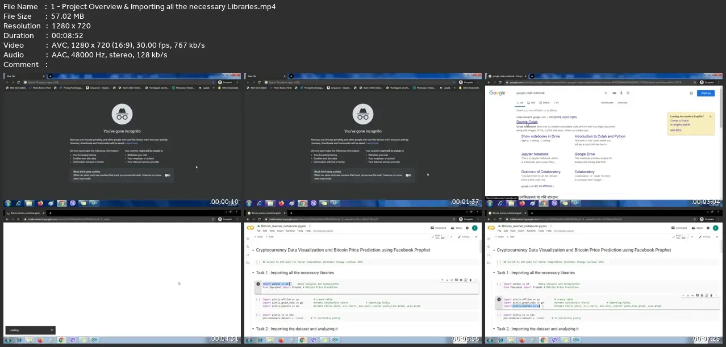Screen dimensions: 726x347
Task: Open table of contents sidebar, 00:06:58 frame
Action: click(x=248, y=239)
